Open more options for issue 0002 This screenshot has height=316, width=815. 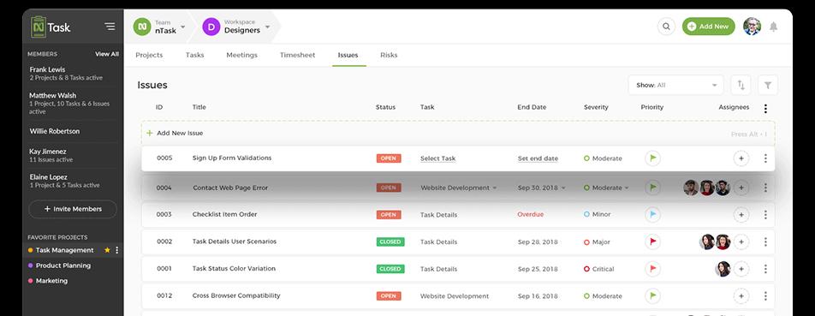(765, 241)
